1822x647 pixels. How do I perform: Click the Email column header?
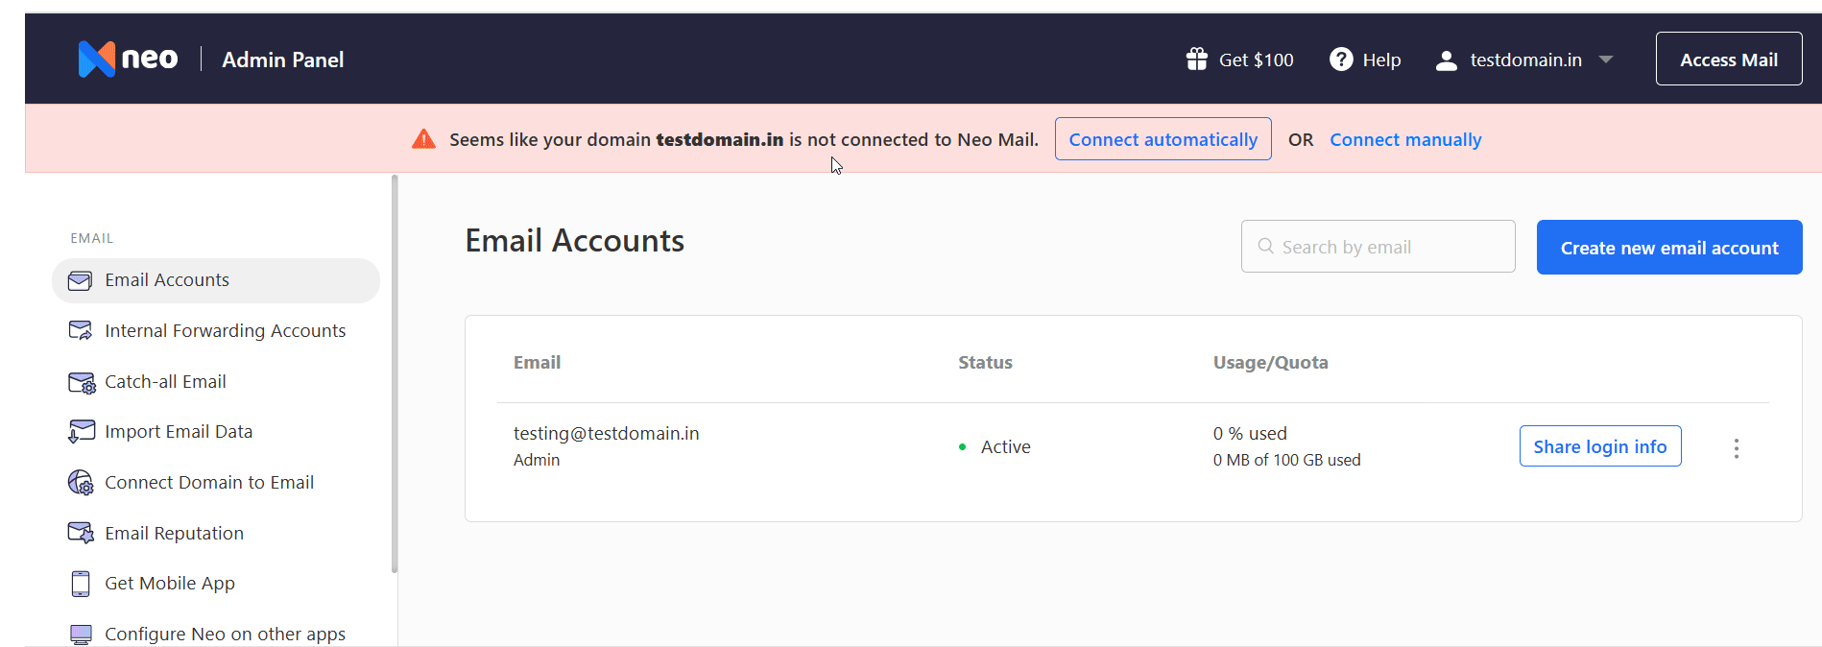pyautogui.click(x=537, y=363)
